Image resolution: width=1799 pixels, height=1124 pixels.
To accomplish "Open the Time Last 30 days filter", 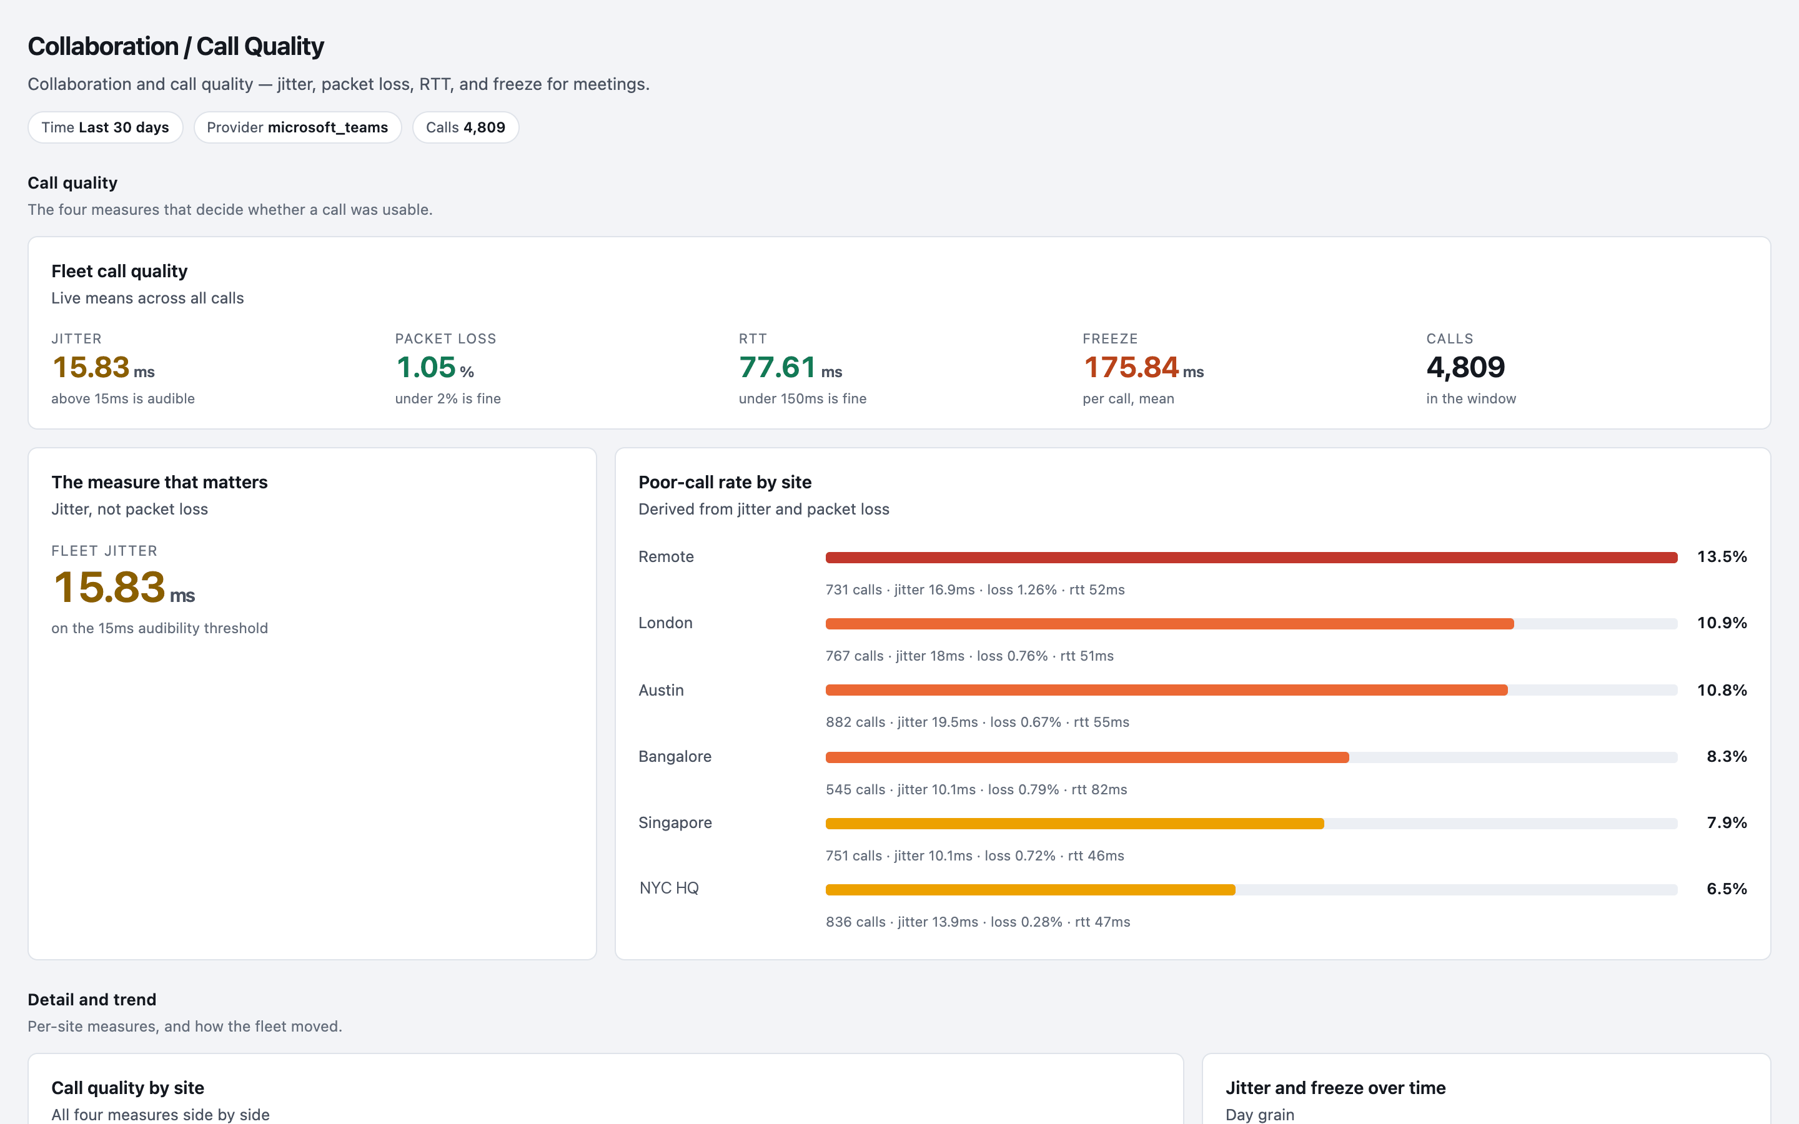I will pos(106,127).
